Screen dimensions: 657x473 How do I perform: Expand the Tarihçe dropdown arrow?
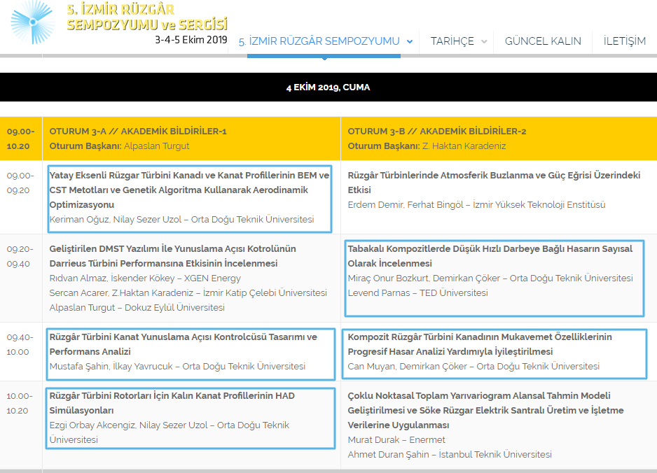click(x=483, y=41)
